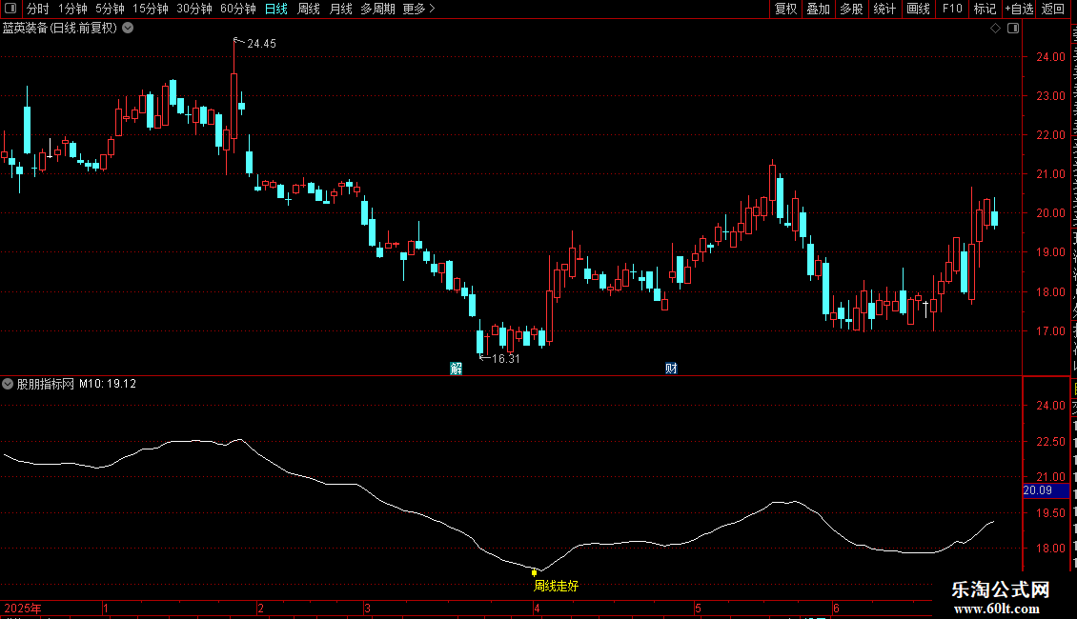Image resolution: width=1077 pixels, height=619 pixels.
Task: Click the 财 financial marker on chart
Action: click(x=671, y=369)
